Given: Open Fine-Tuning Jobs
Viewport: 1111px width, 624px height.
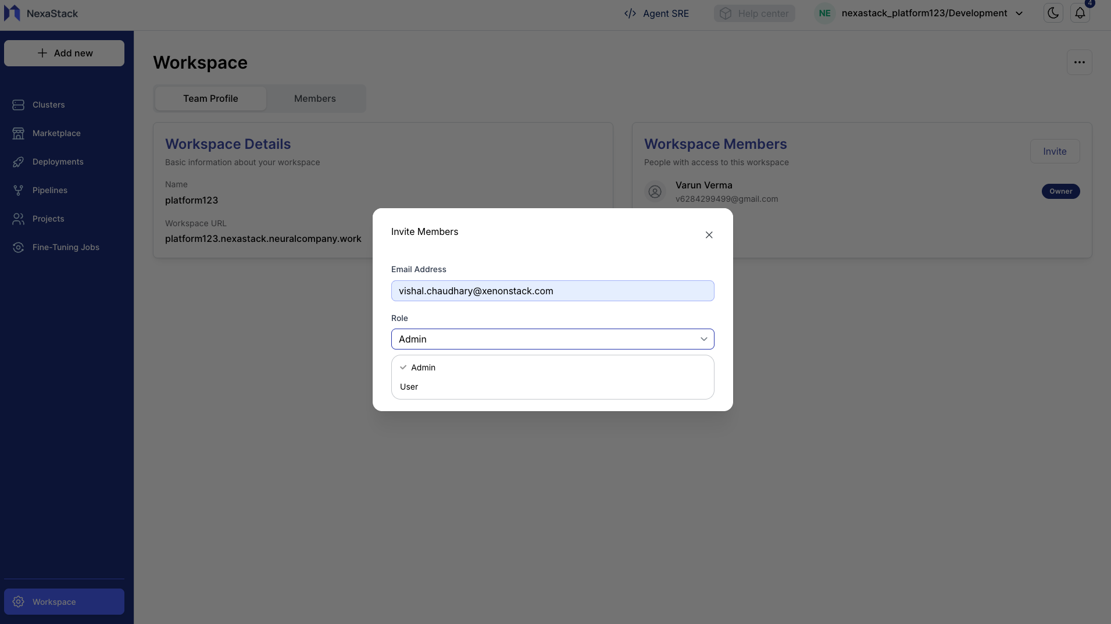Looking at the screenshot, I should 66,247.
